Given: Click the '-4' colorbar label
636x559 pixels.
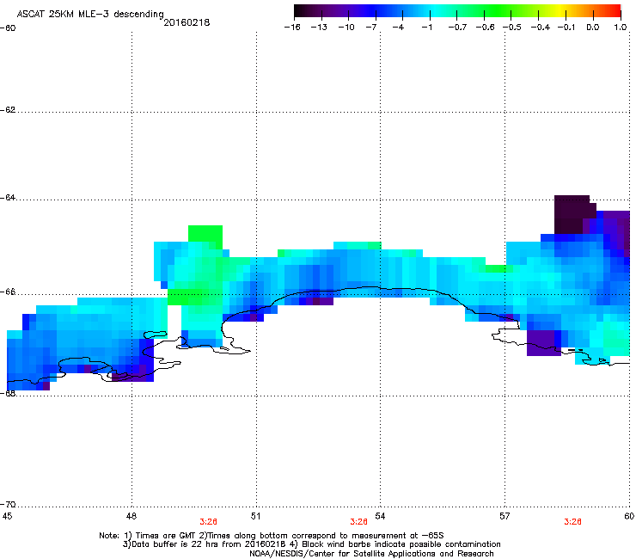Looking at the screenshot, I should coord(398,28).
